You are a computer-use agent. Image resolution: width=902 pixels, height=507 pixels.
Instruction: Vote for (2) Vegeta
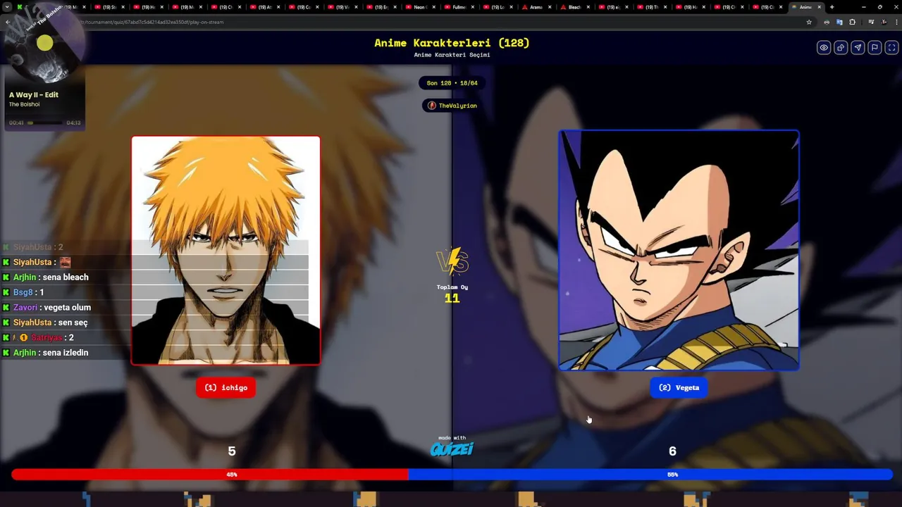(679, 387)
